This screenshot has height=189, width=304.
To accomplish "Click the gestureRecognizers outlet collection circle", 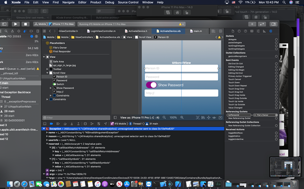I will pos(276,56).
